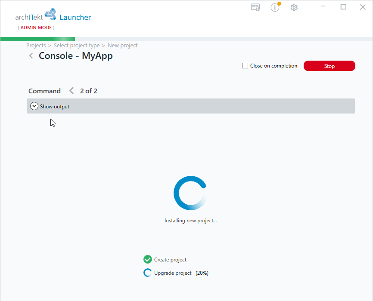Go to the previous command arrow
373x301 pixels.
[71, 91]
